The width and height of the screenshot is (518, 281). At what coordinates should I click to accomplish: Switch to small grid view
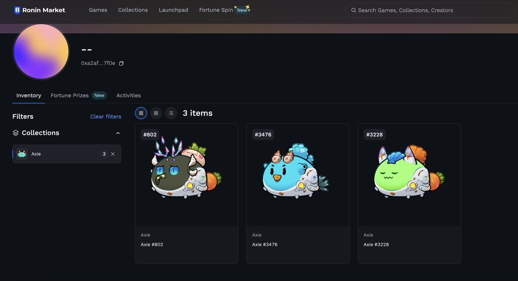click(x=156, y=113)
